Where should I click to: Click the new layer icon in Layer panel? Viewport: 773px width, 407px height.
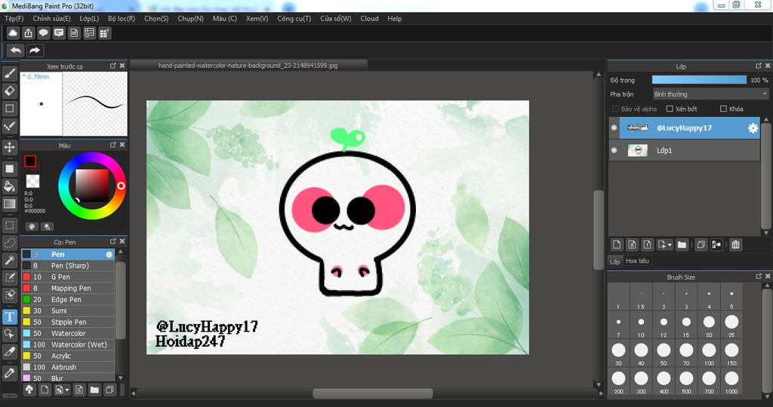617,245
